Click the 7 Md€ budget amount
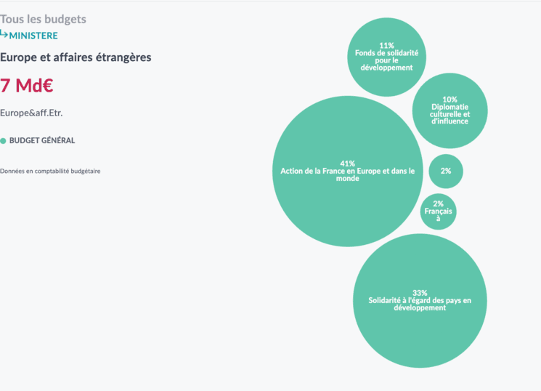 27,86
